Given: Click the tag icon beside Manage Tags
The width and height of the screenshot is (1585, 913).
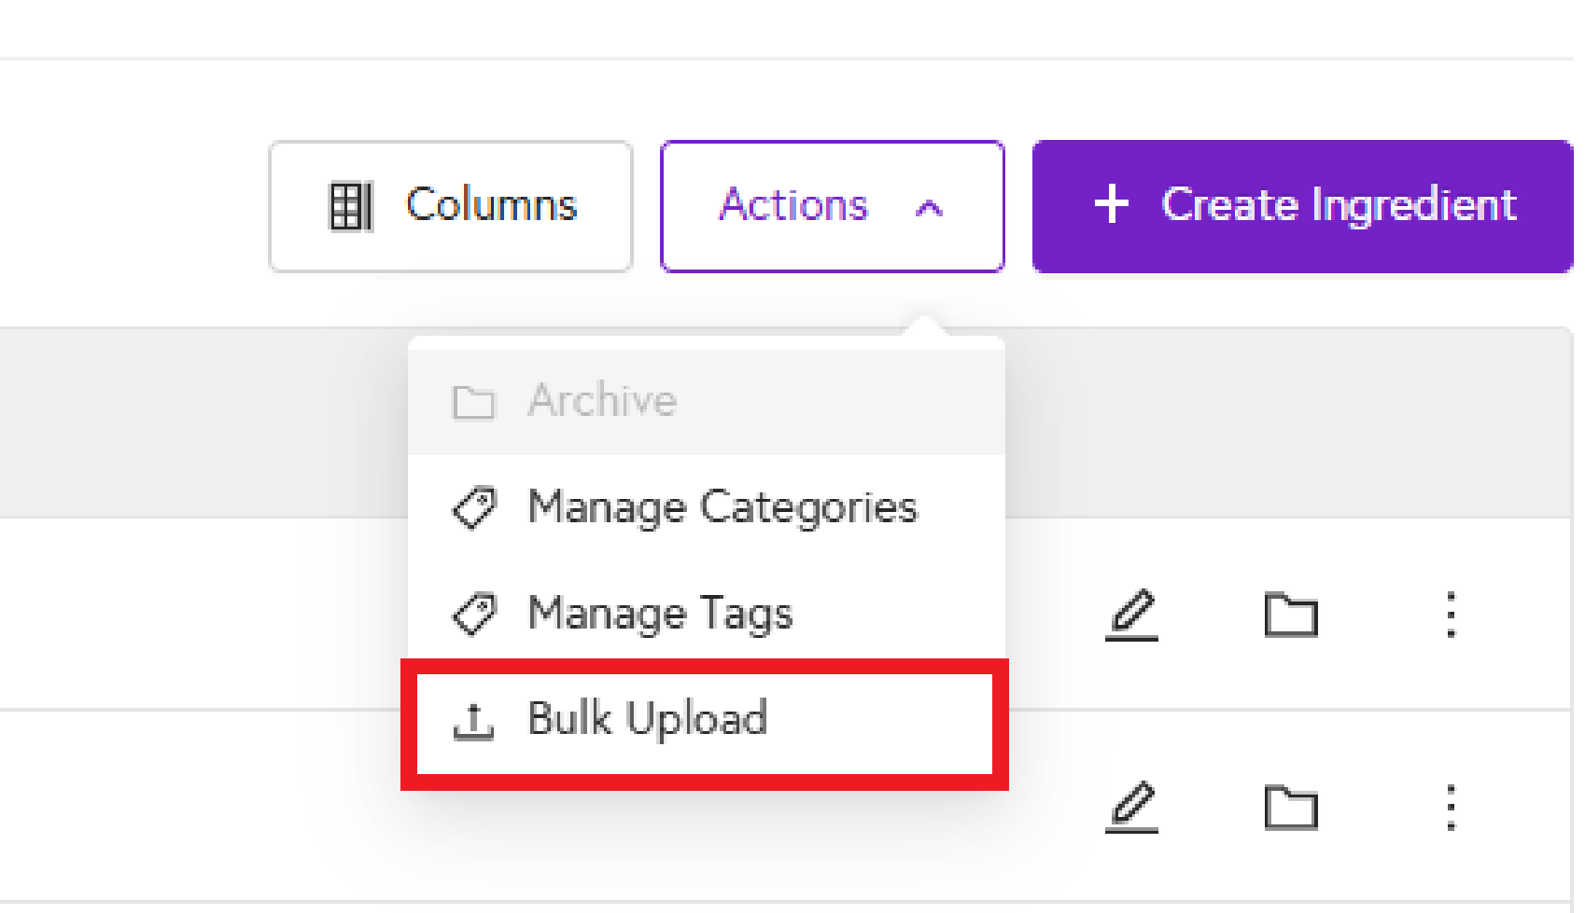Looking at the screenshot, I should (x=474, y=615).
